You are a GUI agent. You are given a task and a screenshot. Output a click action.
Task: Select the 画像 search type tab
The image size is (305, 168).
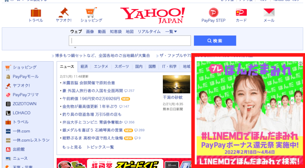click(x=90, y=32)
